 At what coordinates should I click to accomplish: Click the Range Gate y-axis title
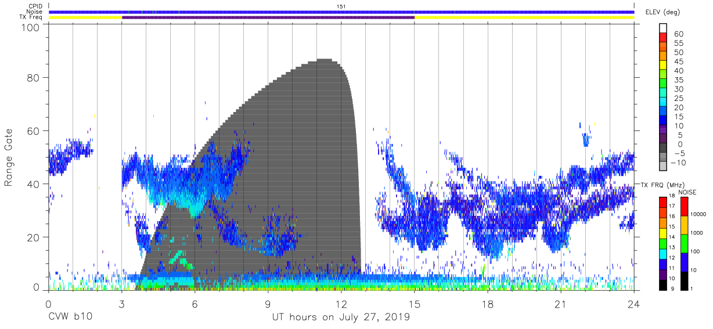pyautogui.click(x=9, y=157)
